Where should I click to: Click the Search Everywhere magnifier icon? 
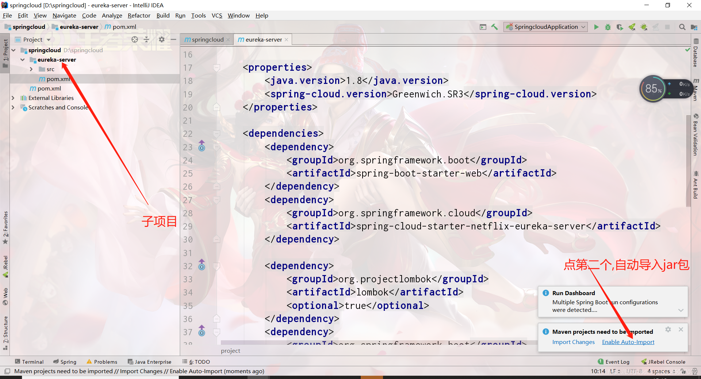point(682,27)
